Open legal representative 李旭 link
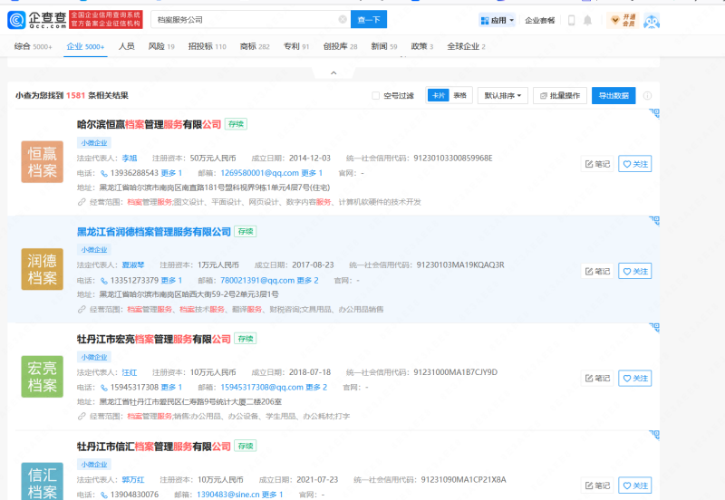 130,158
